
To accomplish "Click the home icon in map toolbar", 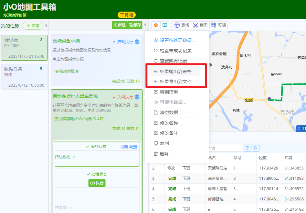I will tap(156, 25).
